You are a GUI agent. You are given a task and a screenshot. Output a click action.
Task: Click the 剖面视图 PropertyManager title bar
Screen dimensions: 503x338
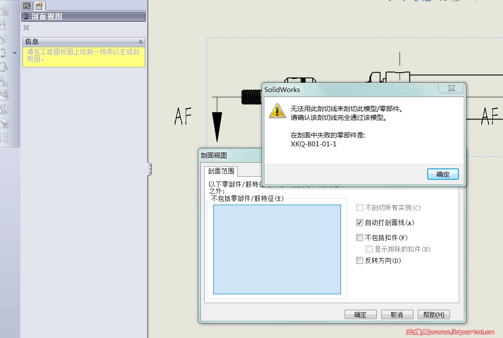83,17
